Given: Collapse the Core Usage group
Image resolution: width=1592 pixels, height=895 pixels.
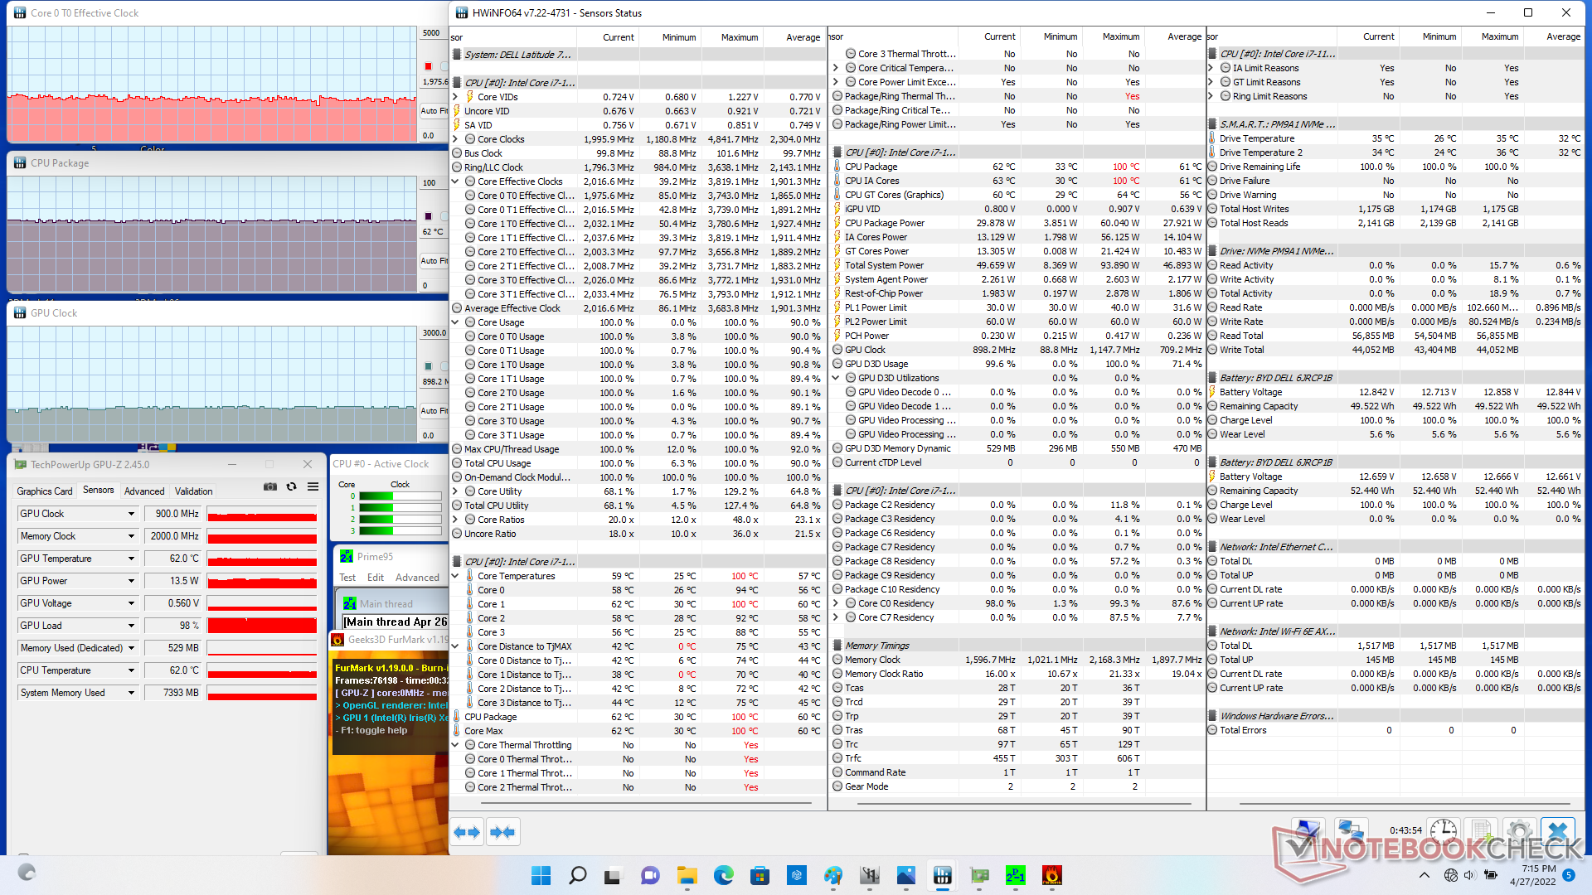Looking at the screenshot, I should pyautogui.click(x=455, y=322).
